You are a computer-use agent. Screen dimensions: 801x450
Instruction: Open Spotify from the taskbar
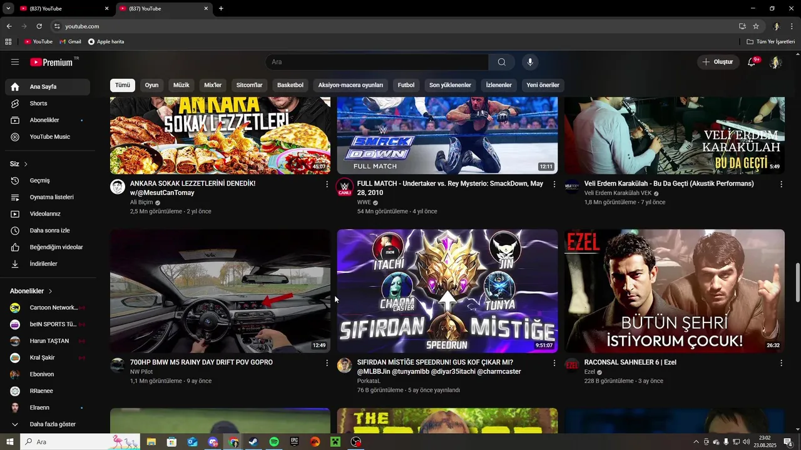[x=274, y=442]
